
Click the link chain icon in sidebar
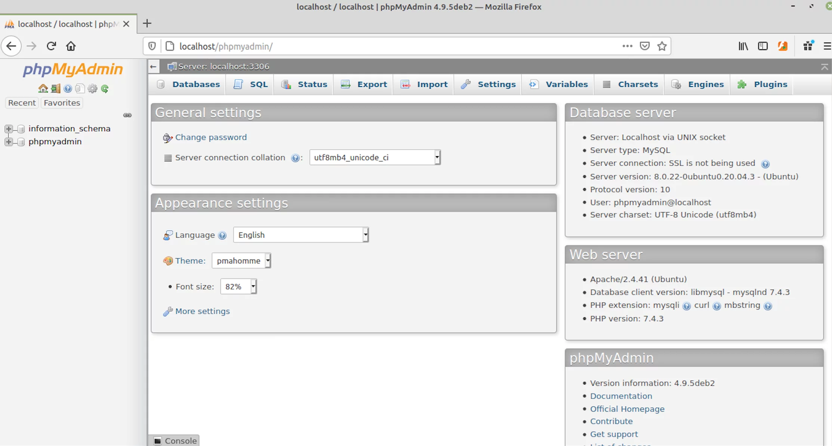coord(127,115)
